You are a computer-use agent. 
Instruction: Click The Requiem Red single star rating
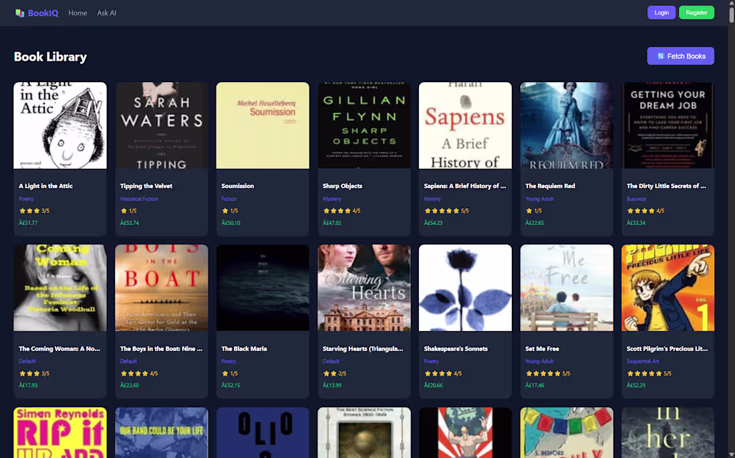click(x=533, y=211)
